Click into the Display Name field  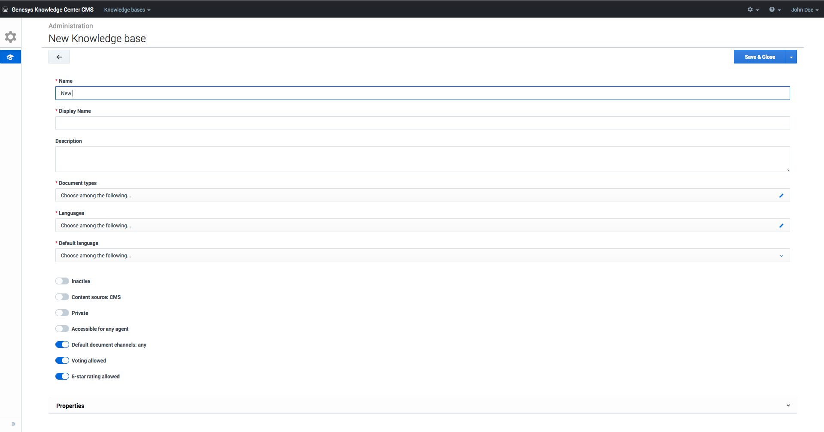click(x=422, y=123)
